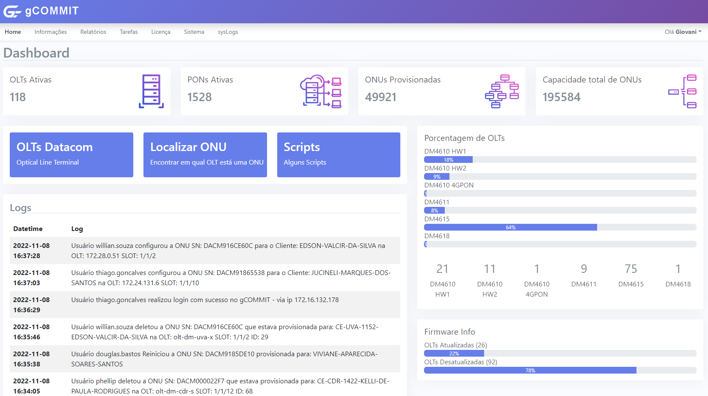Open the Informações menu
Screen dimensions: 708x396
(50, 32)
